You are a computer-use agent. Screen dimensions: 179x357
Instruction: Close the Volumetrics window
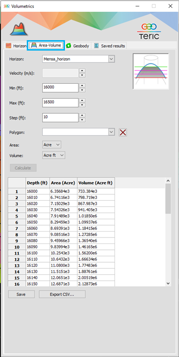point(171,6)
